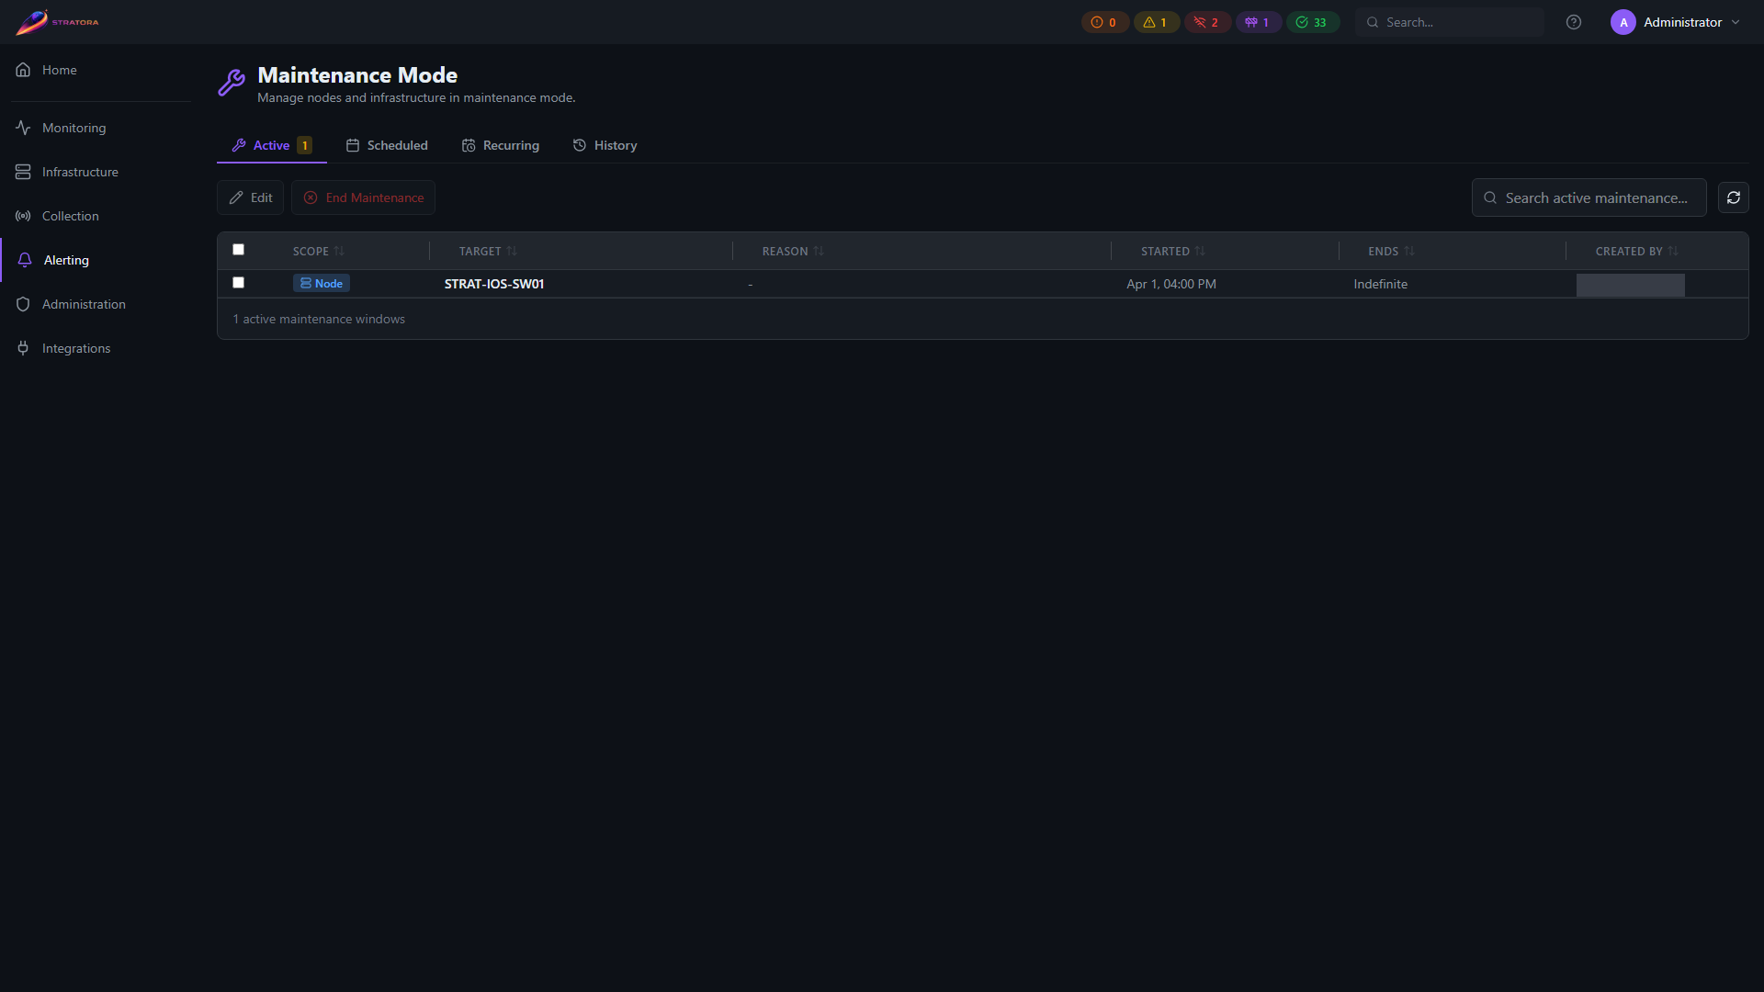Screen dimensions: 1764x992
Task: Sort table by Target column
Action: point(488,251)
